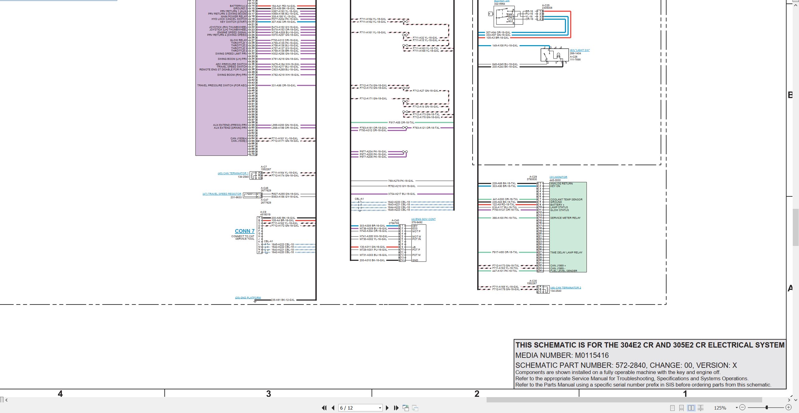
Task: Click wire label 235-A81 BK-12-GXL
Action: 283,300
